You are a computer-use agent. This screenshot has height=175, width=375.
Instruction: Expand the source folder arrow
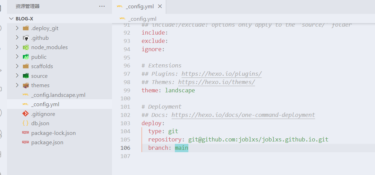click(17, 76)
